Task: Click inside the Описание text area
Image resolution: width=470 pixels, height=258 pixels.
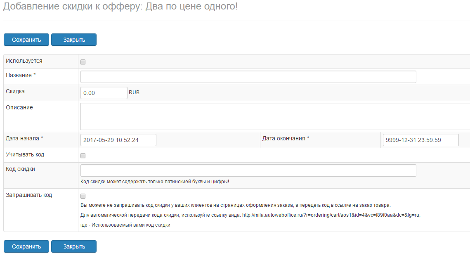Action: point(275,116)
